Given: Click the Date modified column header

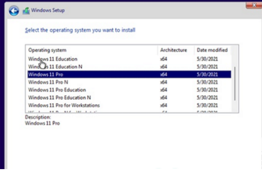Looking at the screenshot, I should coord(212,50).
